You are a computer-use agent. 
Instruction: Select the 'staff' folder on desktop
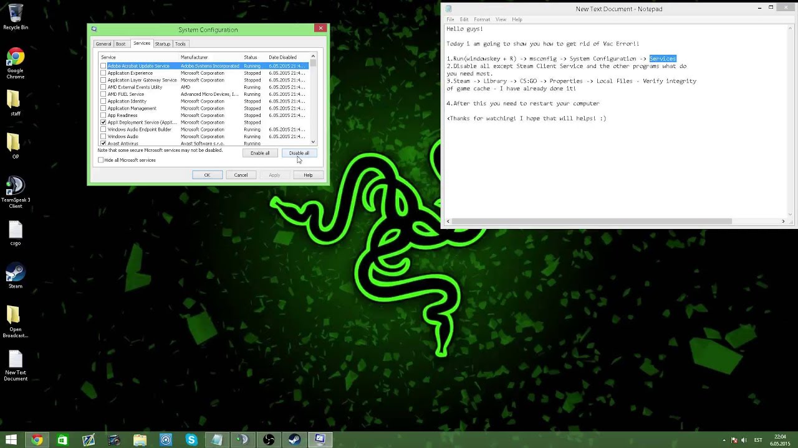pyautogui.click(x=16, y=103)
